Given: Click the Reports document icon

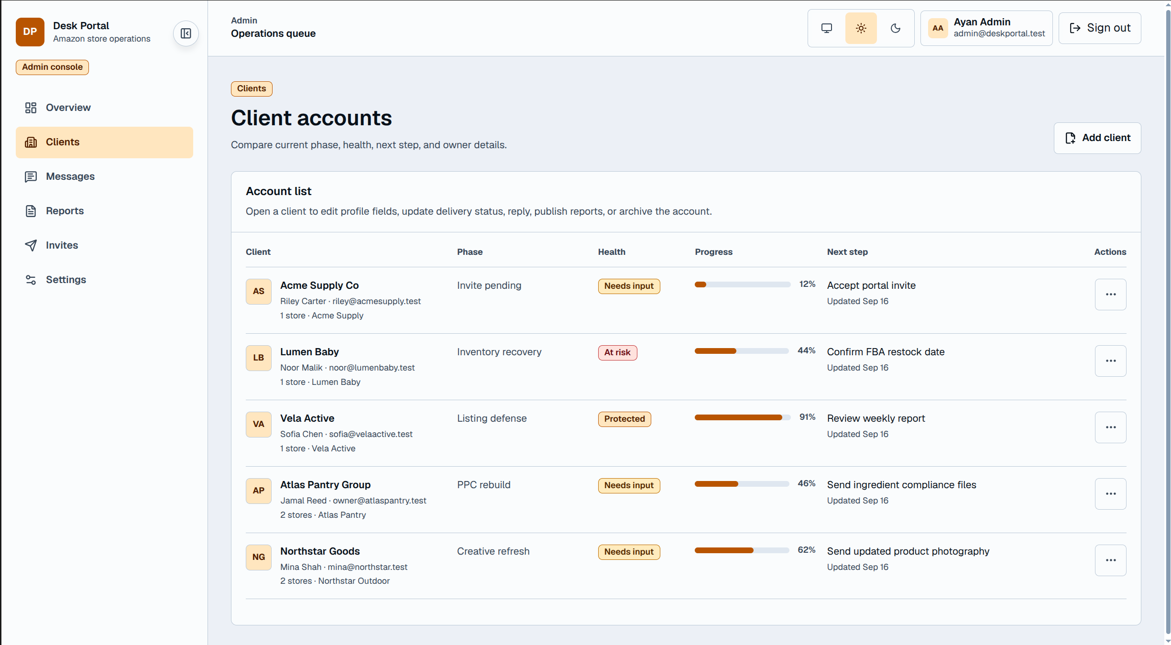Looking at the screenshot, I should [31, 211].
